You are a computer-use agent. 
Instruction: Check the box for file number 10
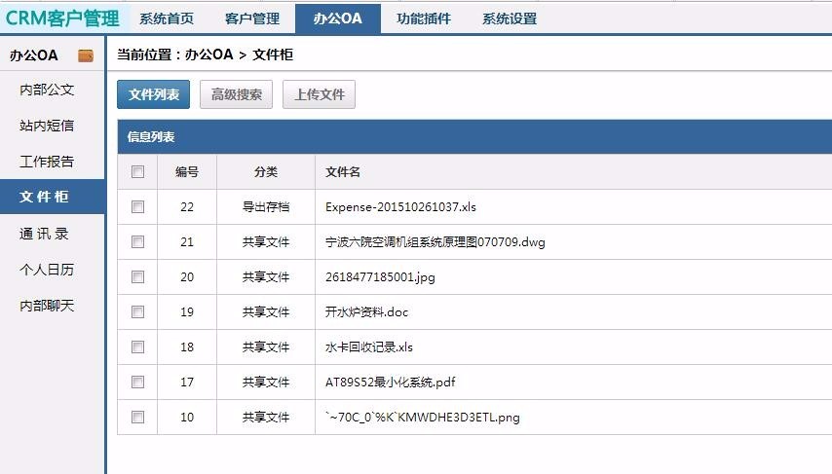[138, 417]
